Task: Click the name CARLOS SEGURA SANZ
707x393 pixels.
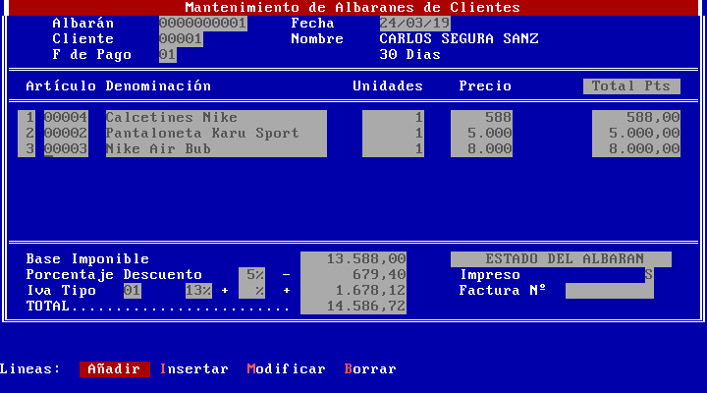Action: [459, 38]
